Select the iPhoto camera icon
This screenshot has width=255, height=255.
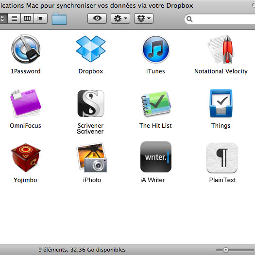[x=92, y=157]
